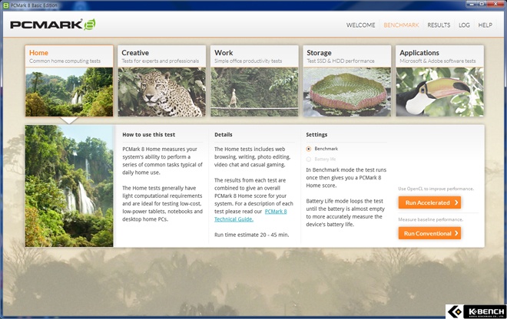Click the PCMark 8 title bar app icon
The height and width of the screenshot is (319, 507).
point(6,5)
